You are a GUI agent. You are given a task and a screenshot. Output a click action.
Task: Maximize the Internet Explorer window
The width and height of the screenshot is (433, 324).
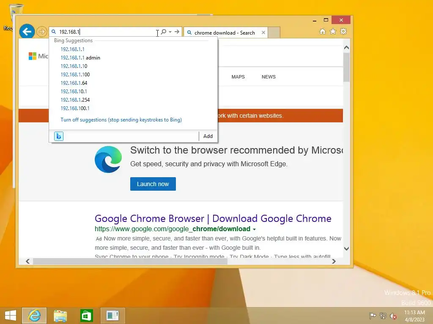tap(326, 20)
